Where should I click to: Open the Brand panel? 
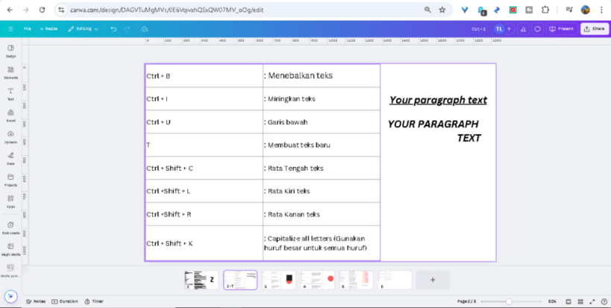point(10,116)
